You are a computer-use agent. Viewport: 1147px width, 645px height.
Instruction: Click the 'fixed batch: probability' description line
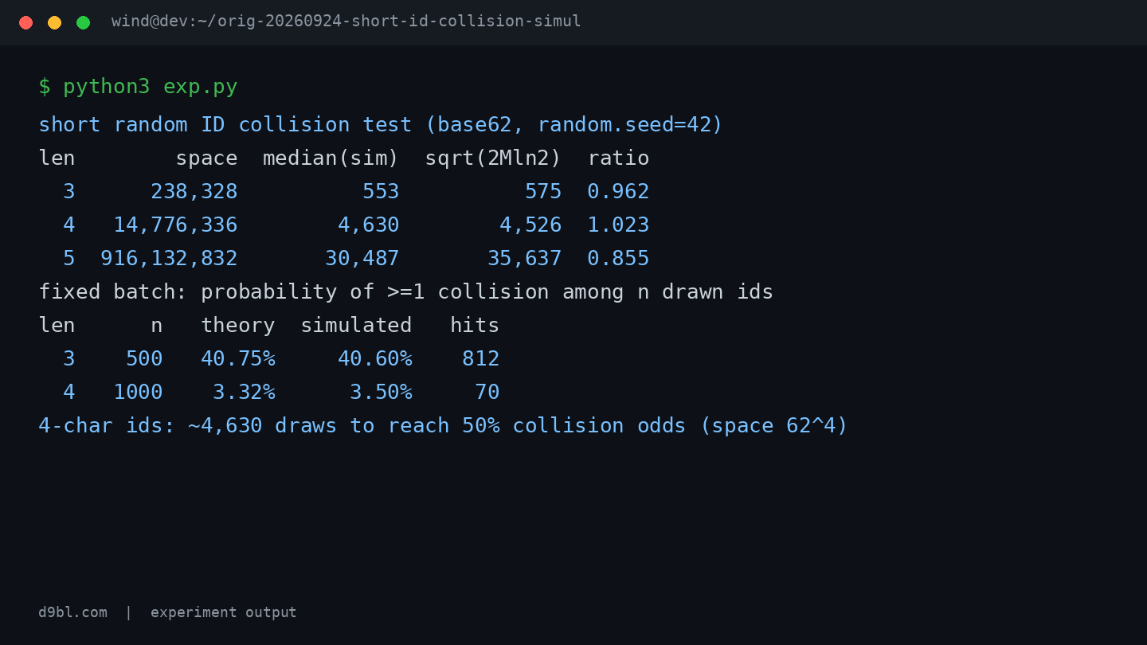pos(406,292)
